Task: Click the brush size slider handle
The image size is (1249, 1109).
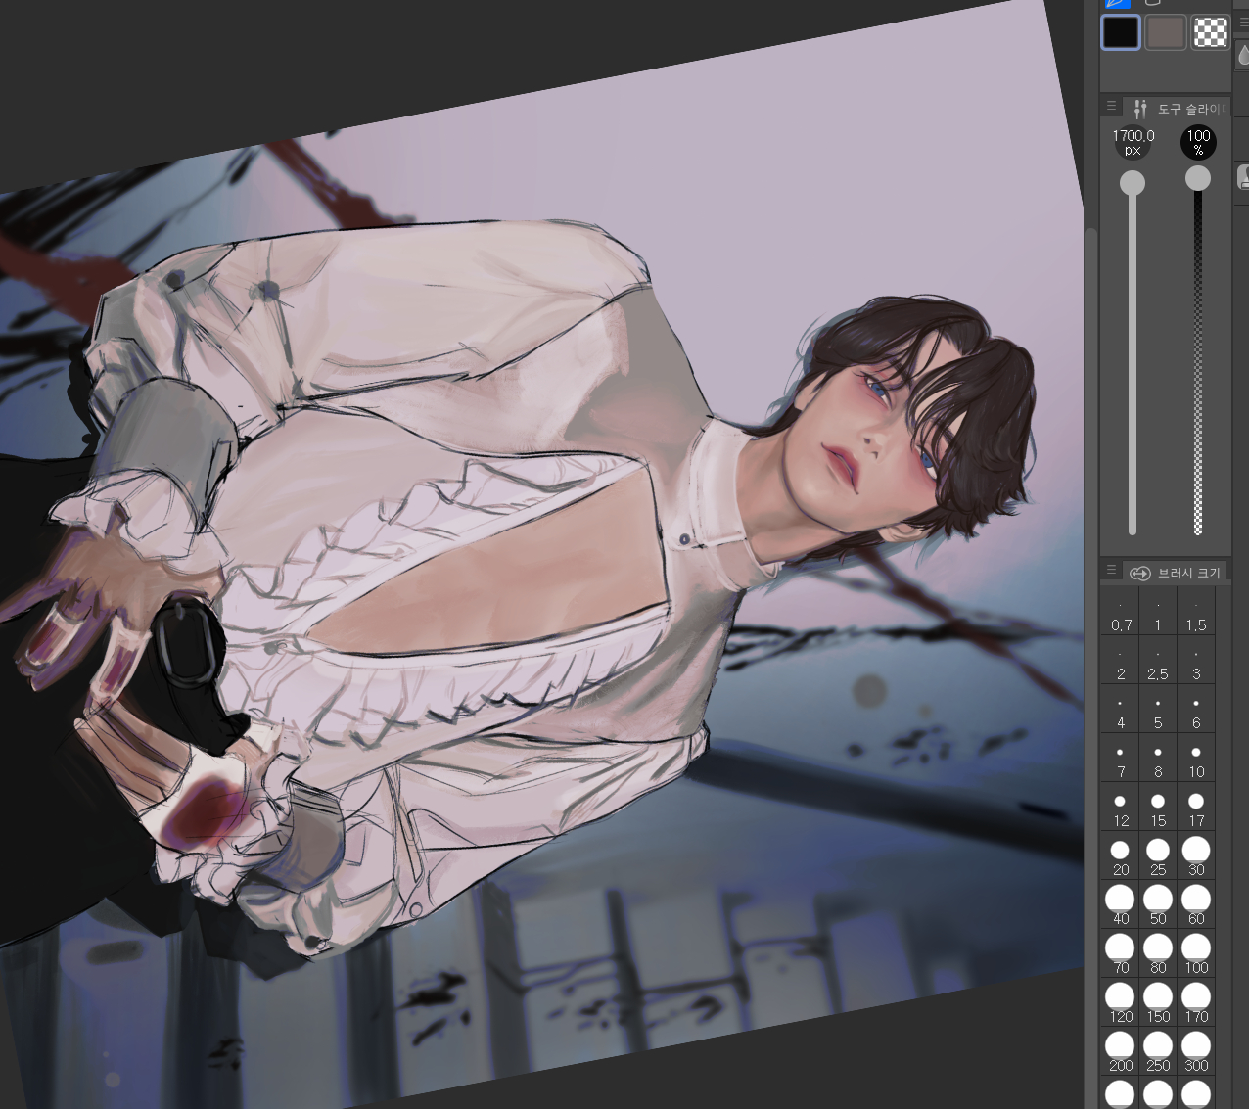Action: tap(1133, 183)
